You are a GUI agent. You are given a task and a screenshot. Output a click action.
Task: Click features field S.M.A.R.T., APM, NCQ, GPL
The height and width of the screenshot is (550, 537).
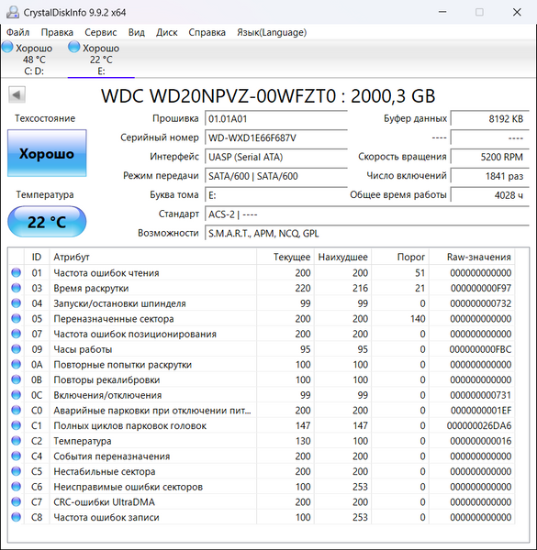point(367,233)
